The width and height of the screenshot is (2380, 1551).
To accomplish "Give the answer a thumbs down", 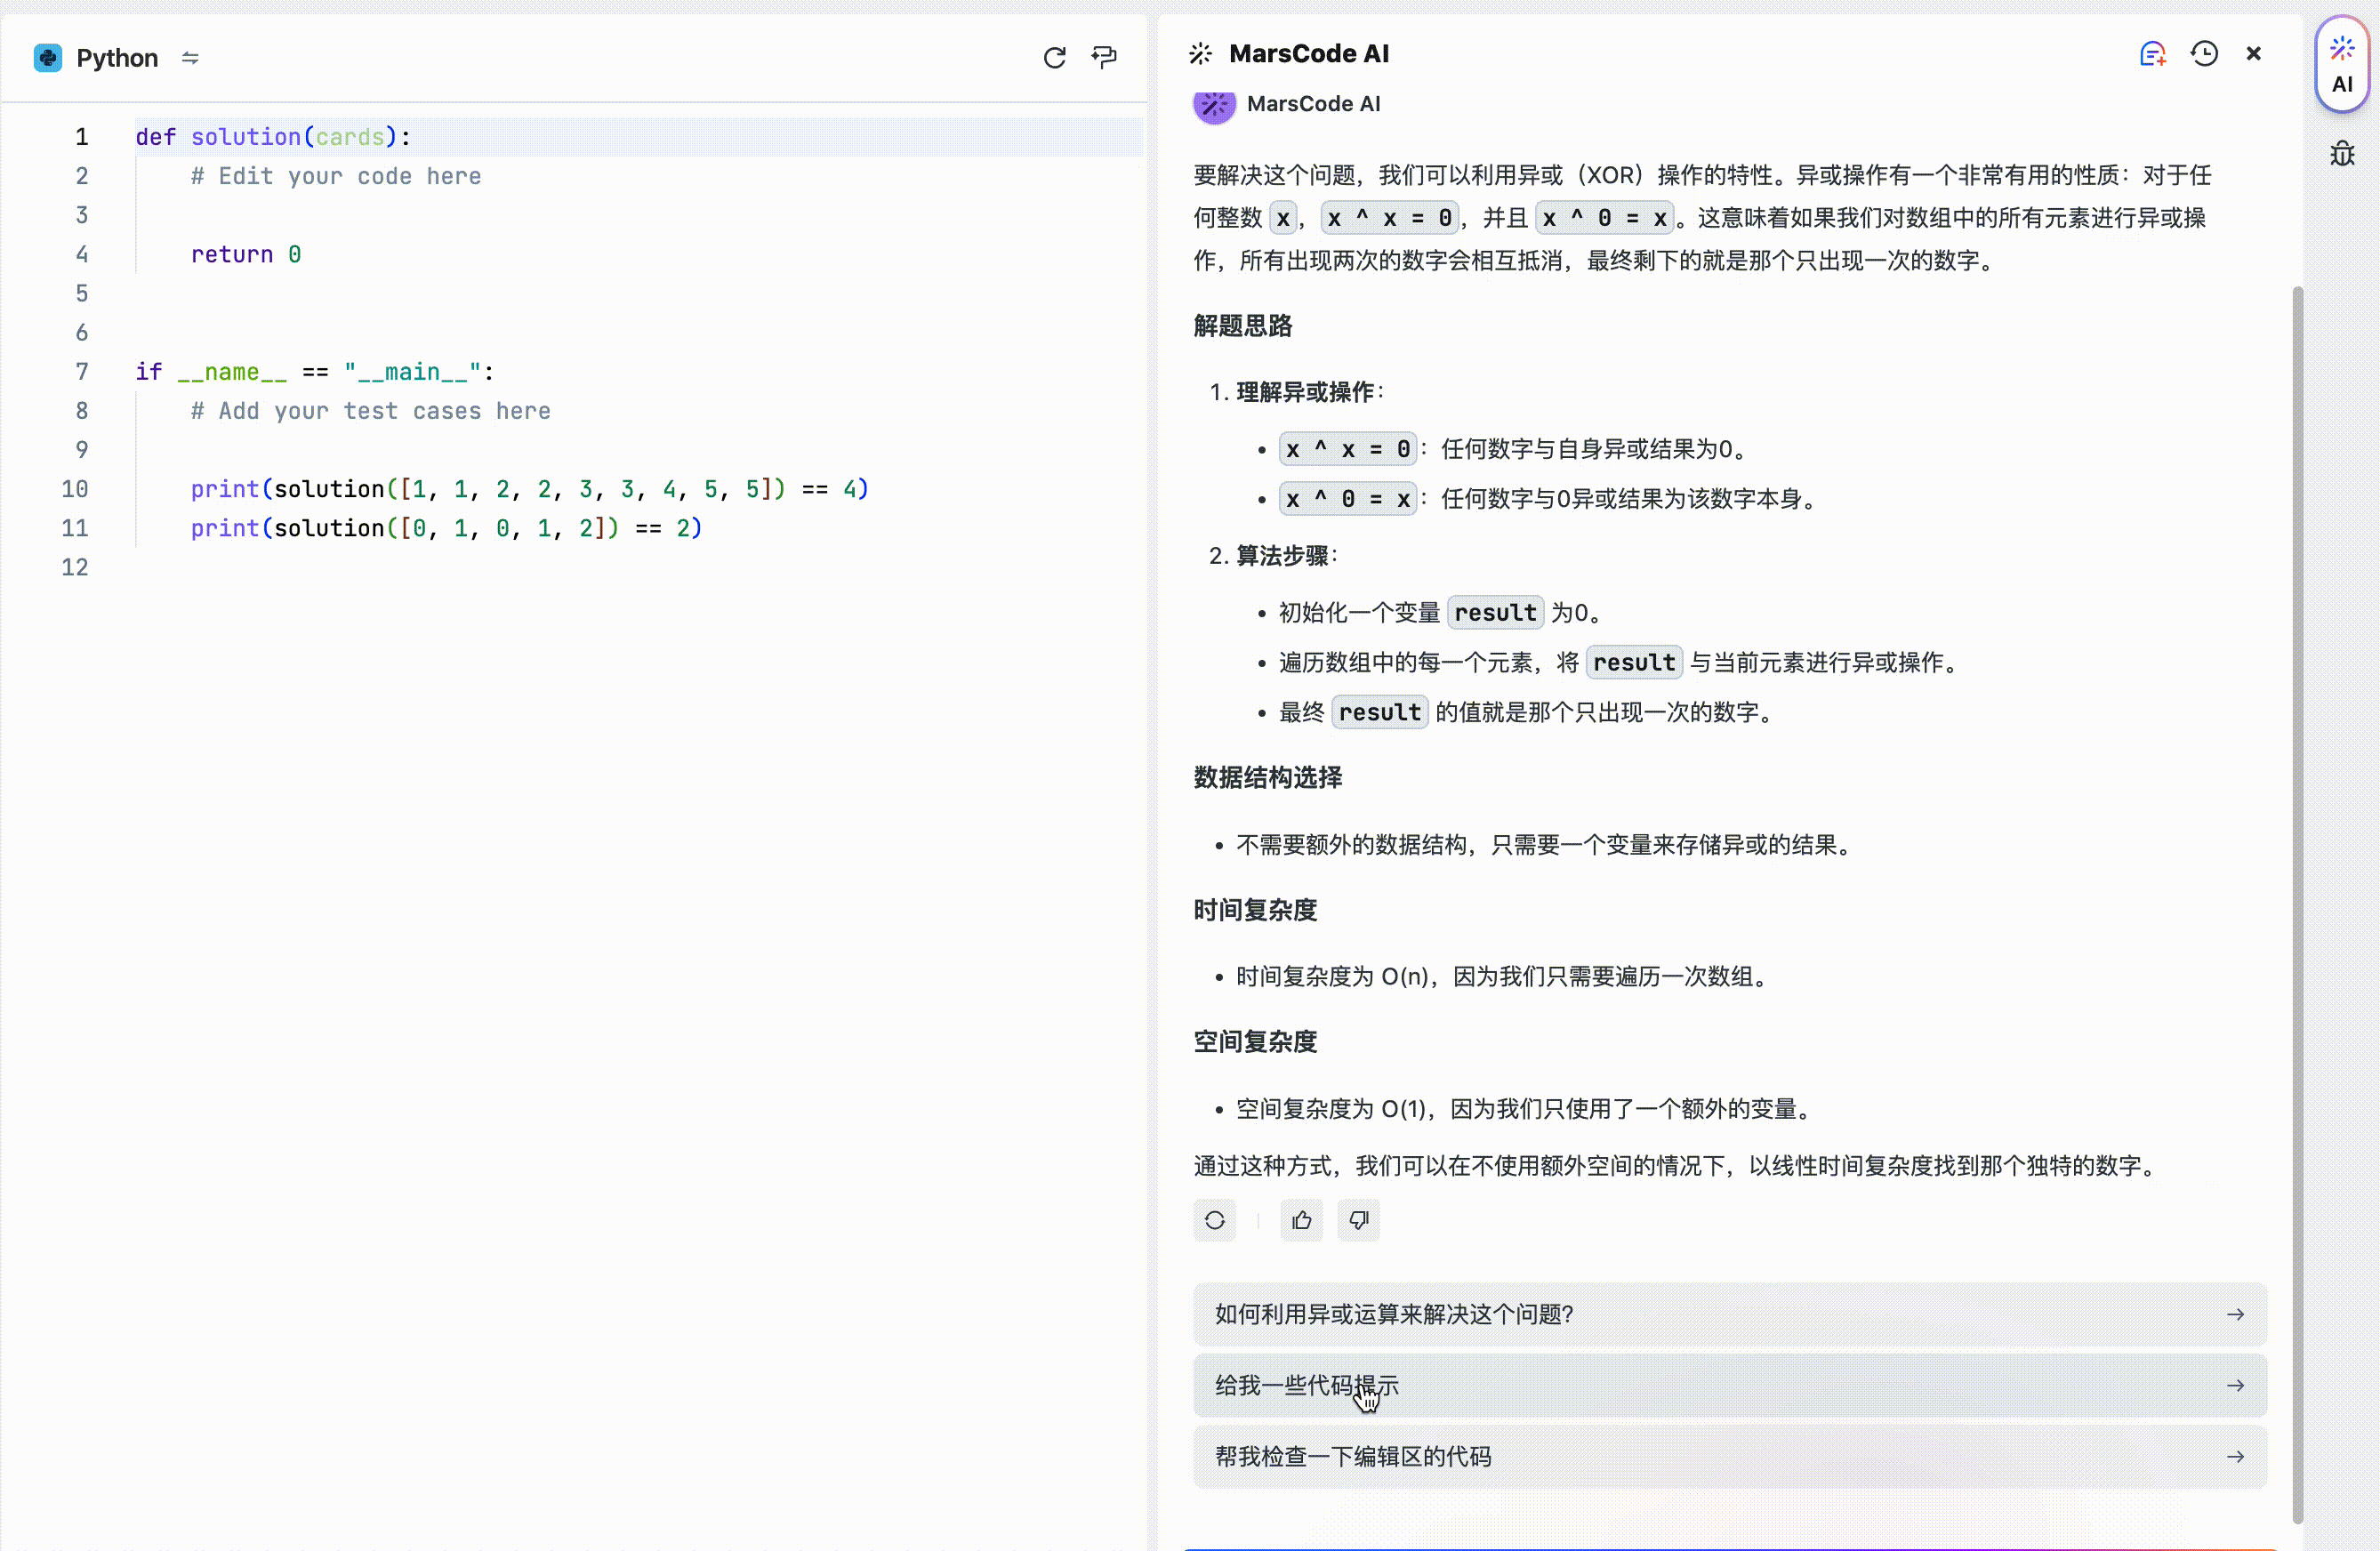I will coord(1358,1220).
